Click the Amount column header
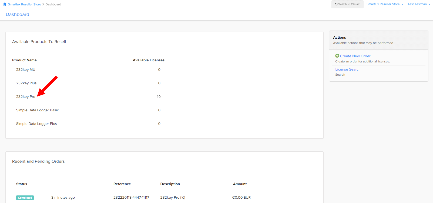 click(240, 184)
